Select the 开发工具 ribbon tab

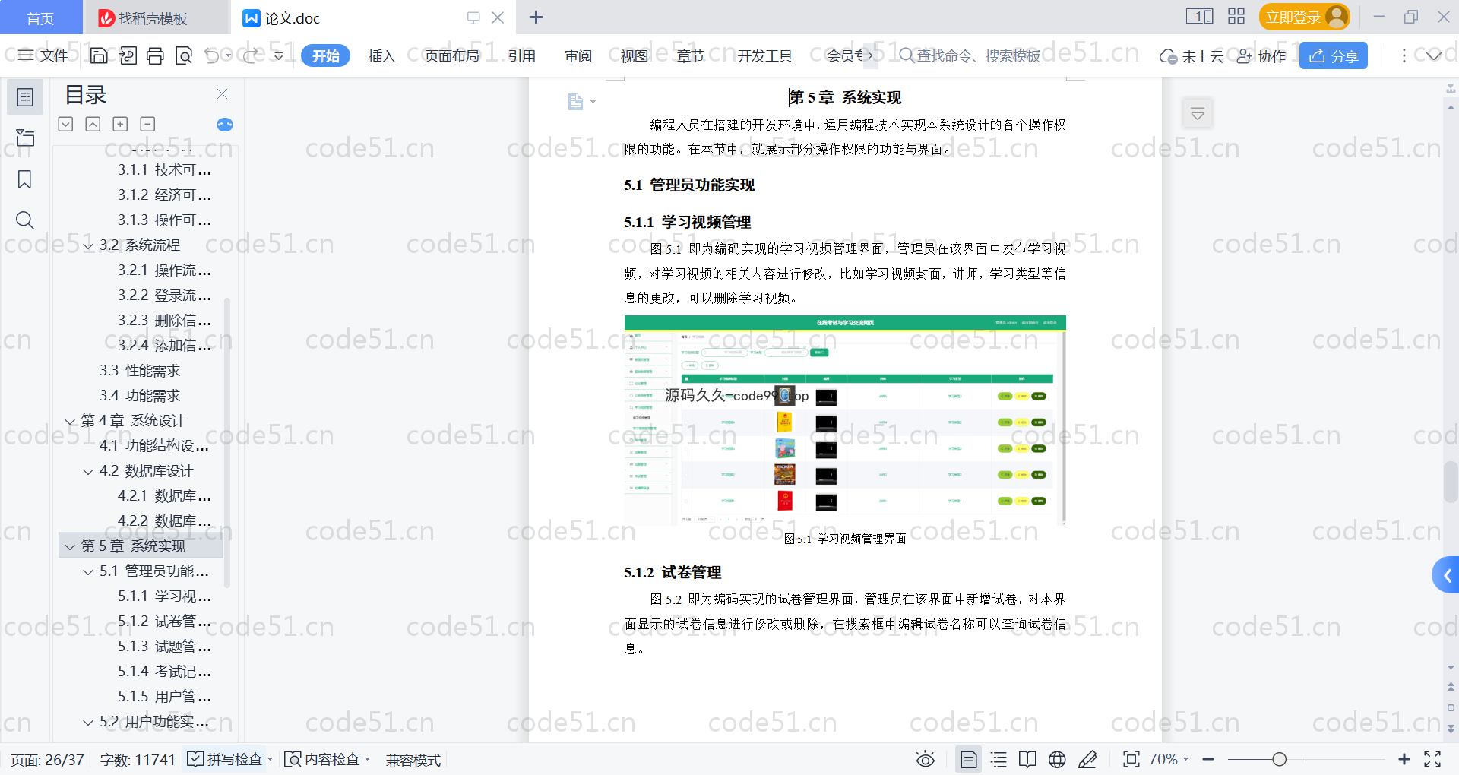(x=764, y=55)
